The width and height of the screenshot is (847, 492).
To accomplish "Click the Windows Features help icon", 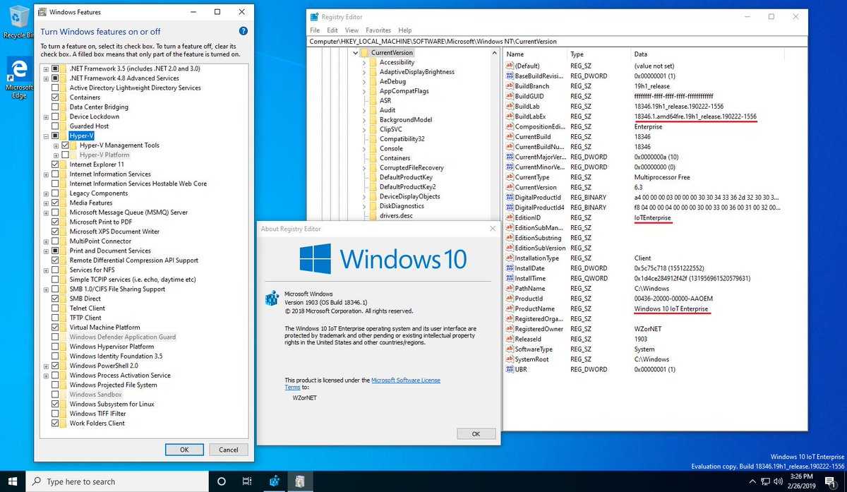I will 244,31.
